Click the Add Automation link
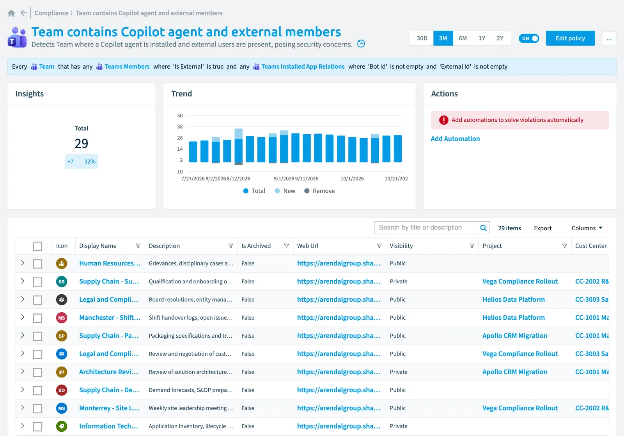The height and width of the screenshot is (436, 624). (455, 139)
